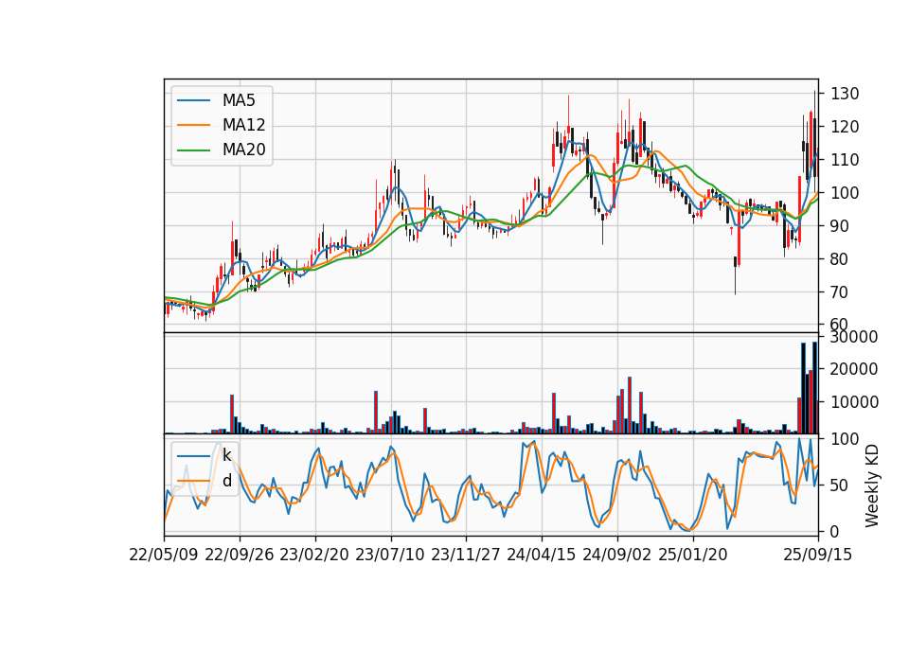This screenshot has width=909, height=653.
Task: Click the 70 price axis label
Action: point(840,292)
